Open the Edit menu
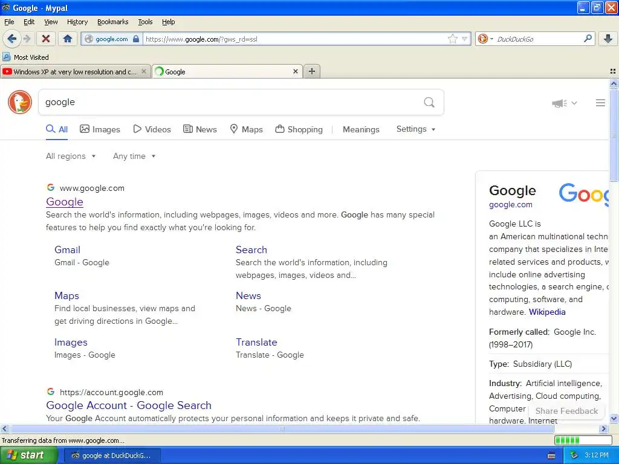The width and height of the screenshot is (619, 464). point(29,22)
